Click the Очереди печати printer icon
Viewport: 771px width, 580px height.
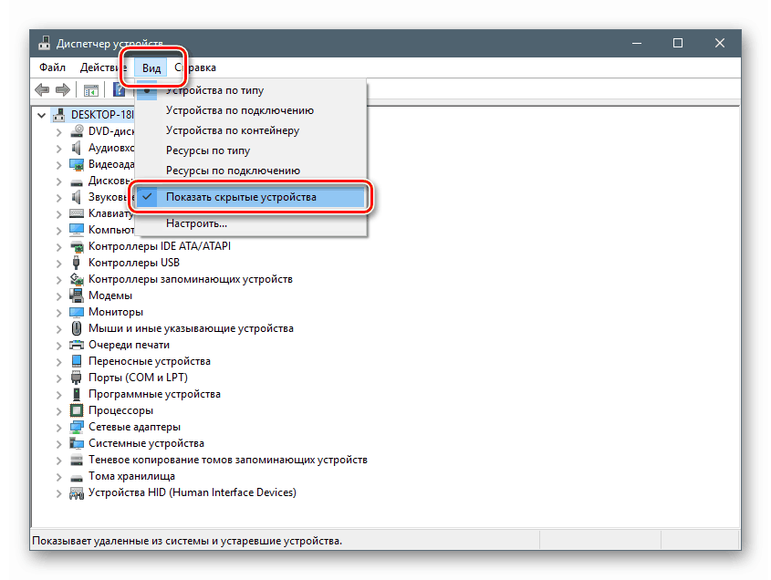(x=77, y=345)
